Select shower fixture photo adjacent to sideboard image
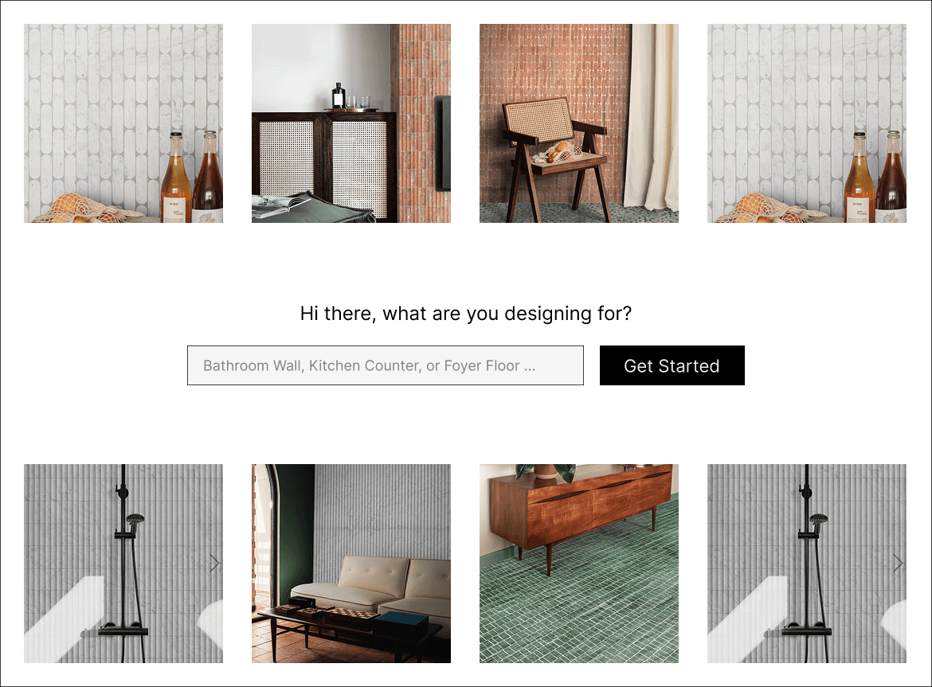 click(807, 564)
